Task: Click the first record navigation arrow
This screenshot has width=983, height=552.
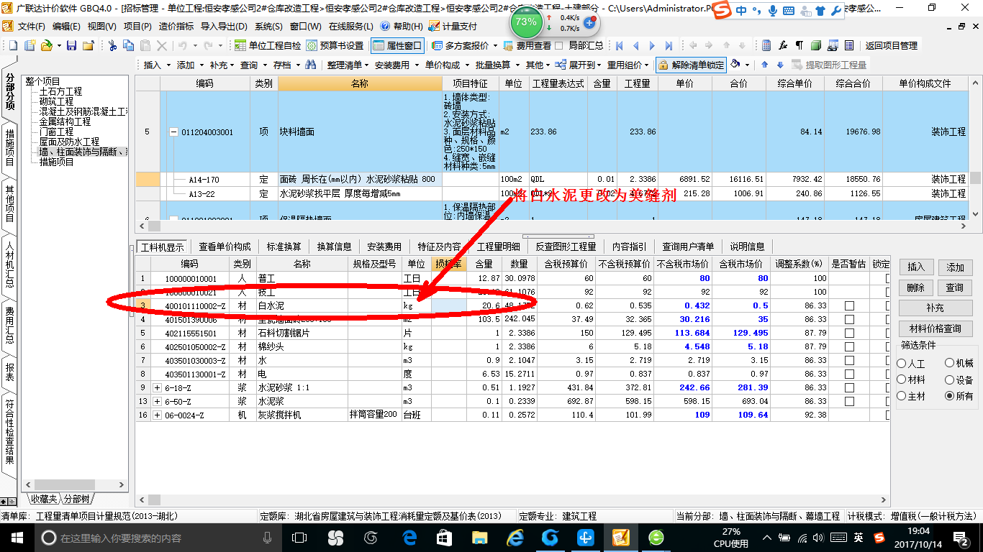Action: 619,45
